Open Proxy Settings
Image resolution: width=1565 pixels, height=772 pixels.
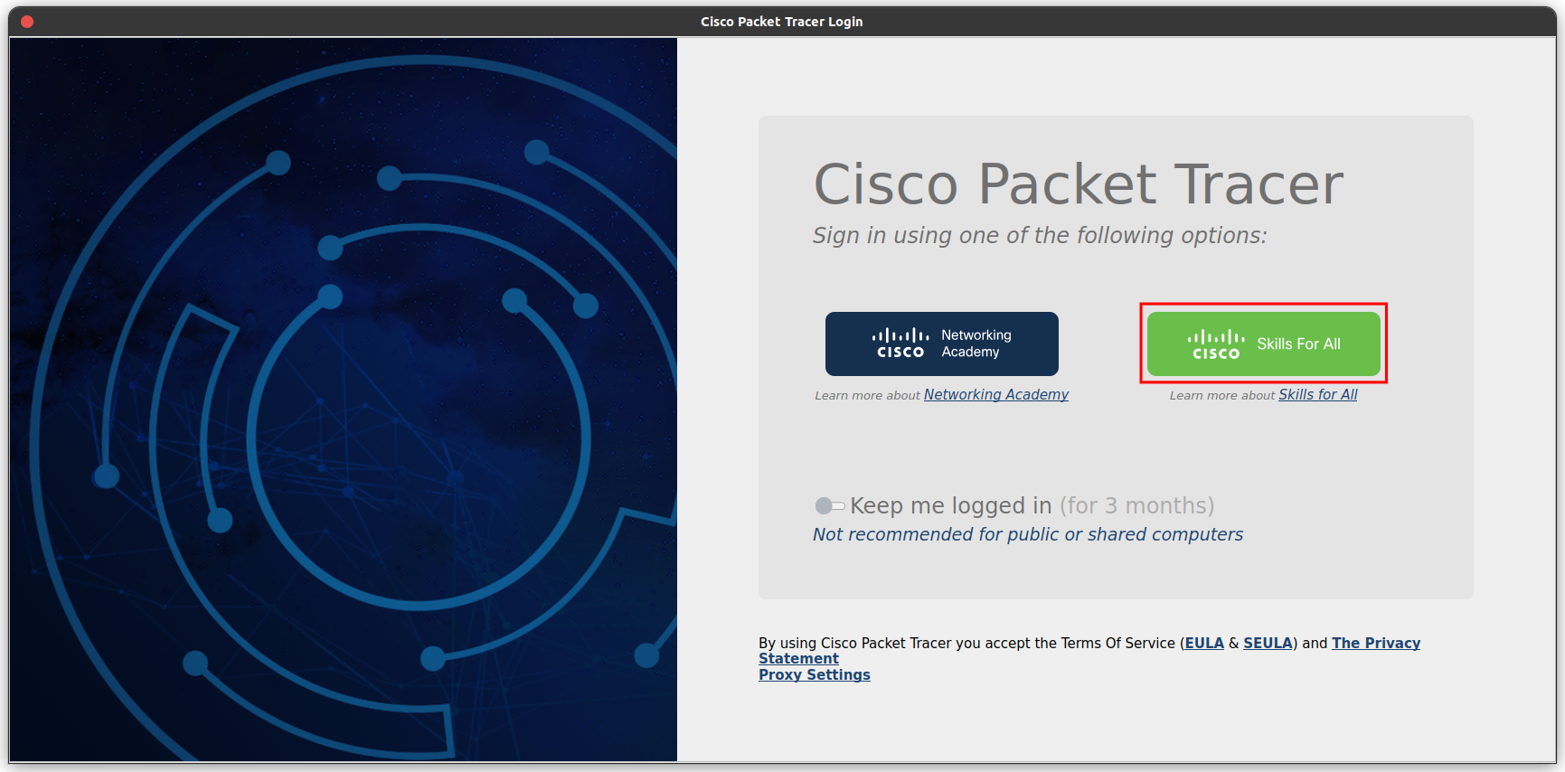click(x=814, y=674)
